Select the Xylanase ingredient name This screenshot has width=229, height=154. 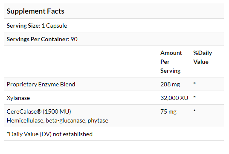point(18,98)
